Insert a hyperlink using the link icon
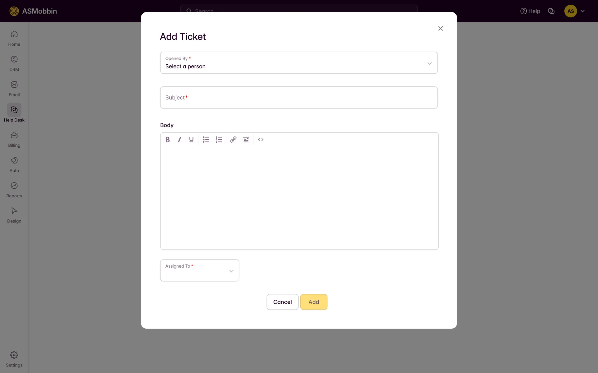598x373 pixels. (x=233, y=140)
